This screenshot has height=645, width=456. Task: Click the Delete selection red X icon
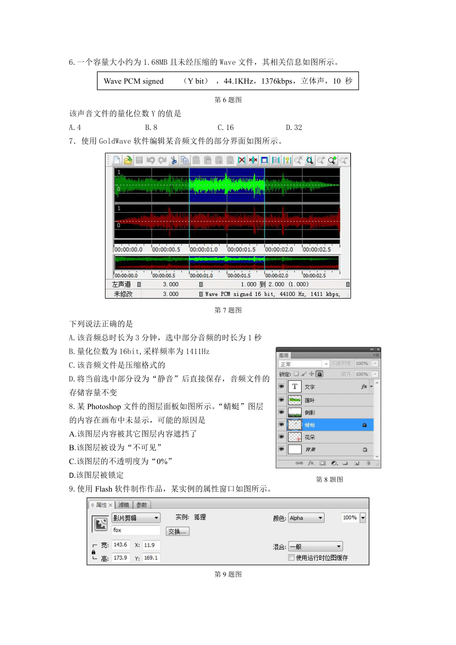click(x=242, y=160)
